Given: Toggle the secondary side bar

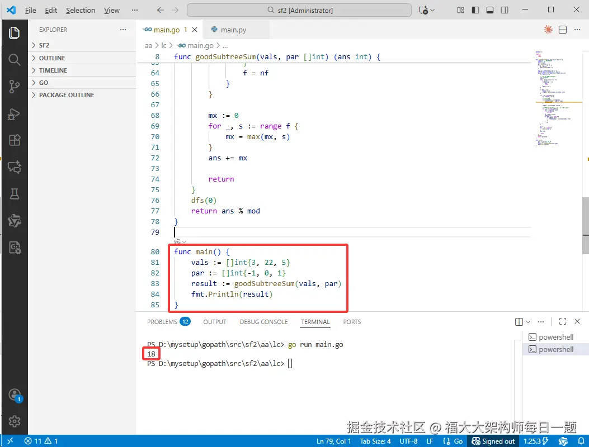Looking at the screenshot, I should tap(505, 10).
